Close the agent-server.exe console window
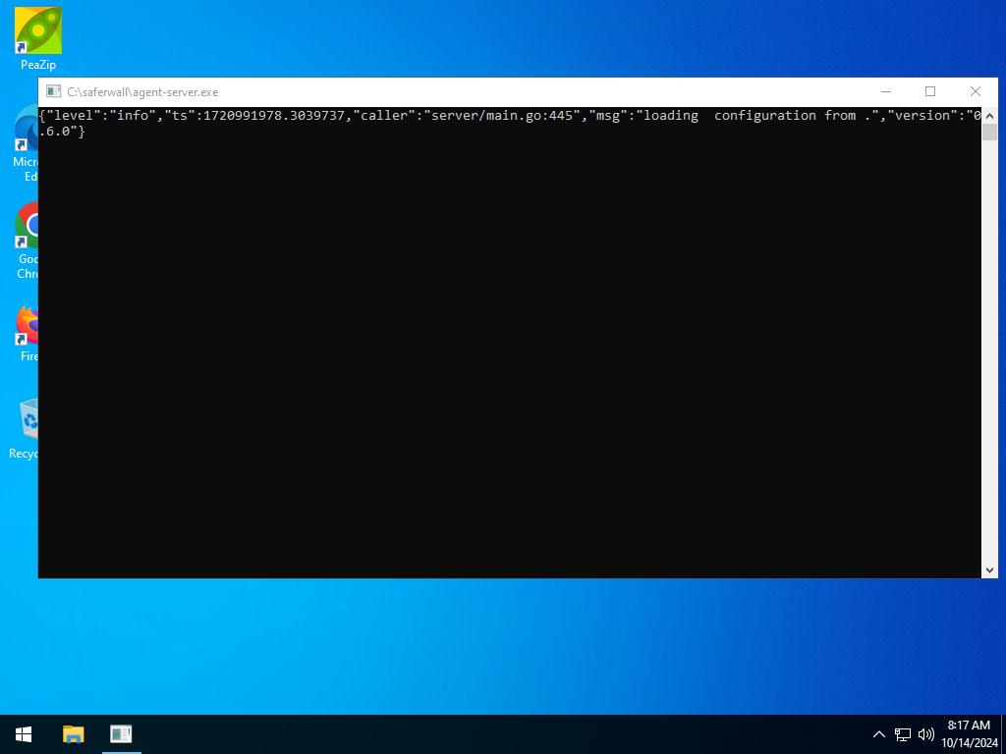The width and height of the screenshot is (1006, 754). (x=975, y=92)
